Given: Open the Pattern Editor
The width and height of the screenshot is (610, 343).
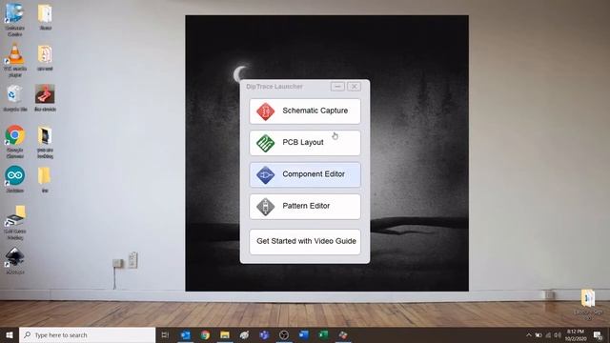Looking at the screenshot, I should pos(305,207).
